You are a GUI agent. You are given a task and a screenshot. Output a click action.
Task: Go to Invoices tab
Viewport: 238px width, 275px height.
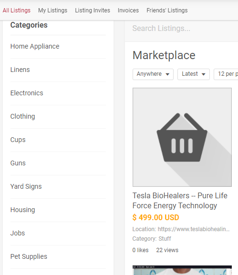(x=128, y=10)
